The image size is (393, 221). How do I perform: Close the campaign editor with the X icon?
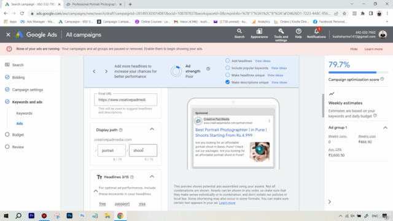point(8,34)
